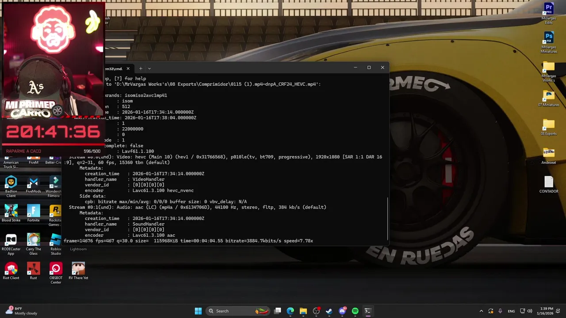Open the MrVargas Miniaturas Photoshop shortcut
This screenshot has width=566, height=318.
[549, 43]
